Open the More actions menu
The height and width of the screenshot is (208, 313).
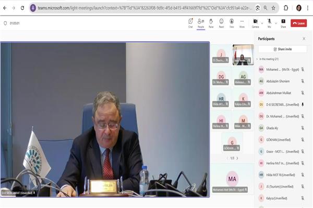pos(242,23)
